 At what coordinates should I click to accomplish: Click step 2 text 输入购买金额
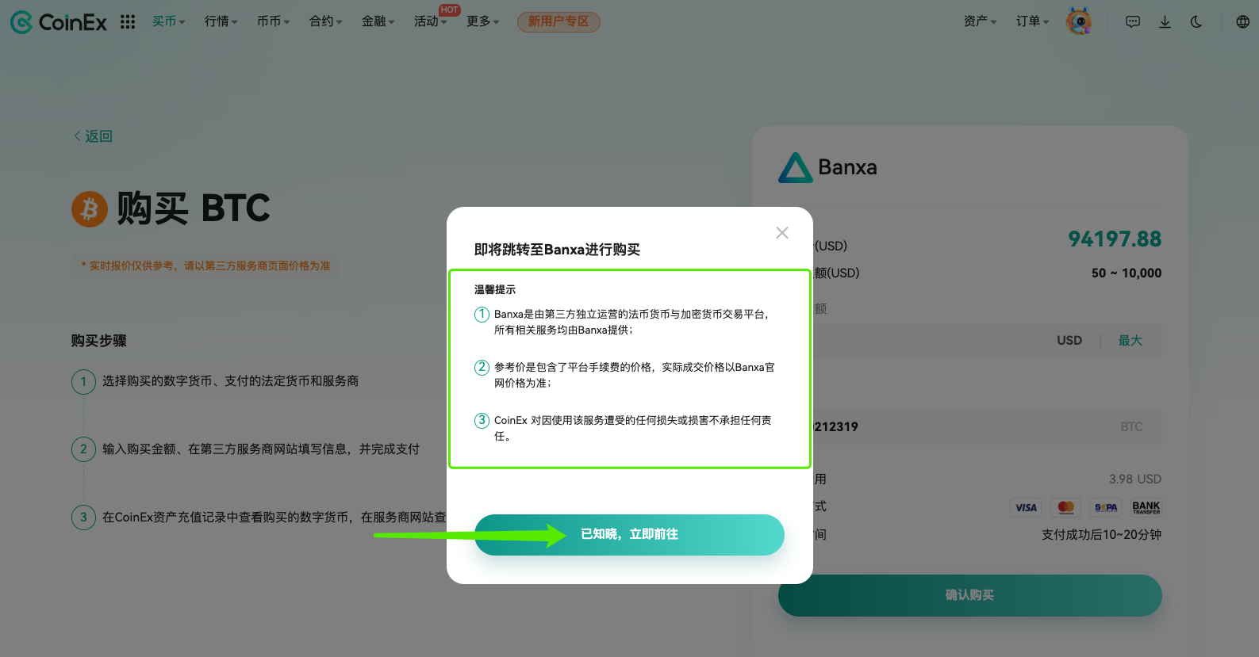(261, 449)
